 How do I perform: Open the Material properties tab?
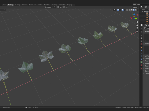click(x=141, y=65)
